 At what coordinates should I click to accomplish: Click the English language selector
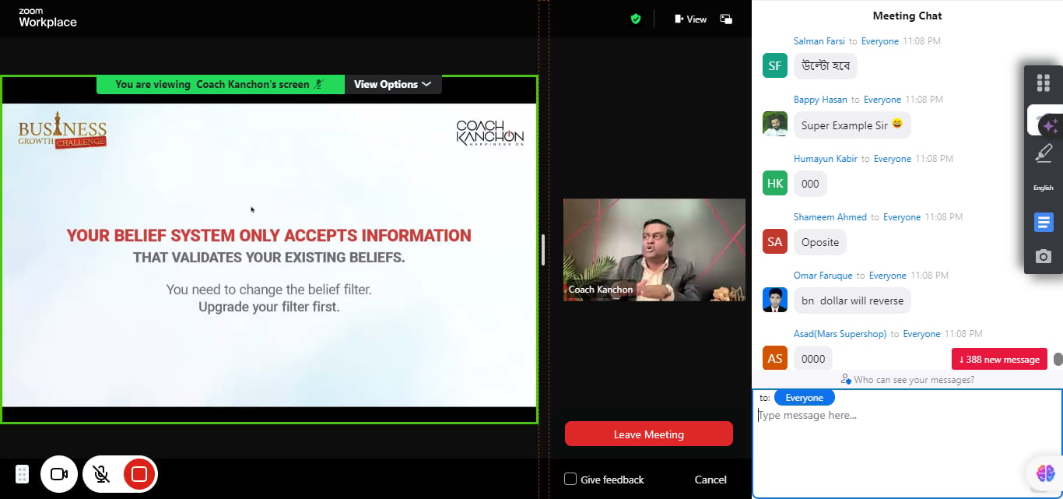coord(1044,188)
